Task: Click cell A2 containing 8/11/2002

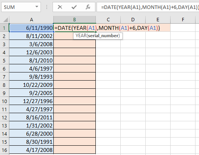Action: coord(32,36)
